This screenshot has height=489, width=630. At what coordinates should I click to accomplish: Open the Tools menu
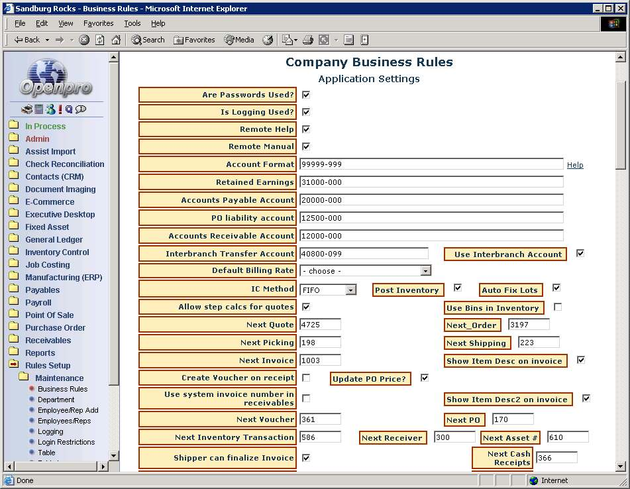pos(132,23)
